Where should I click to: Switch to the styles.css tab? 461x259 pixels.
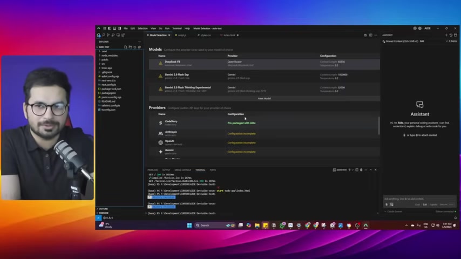click(205, 35)
